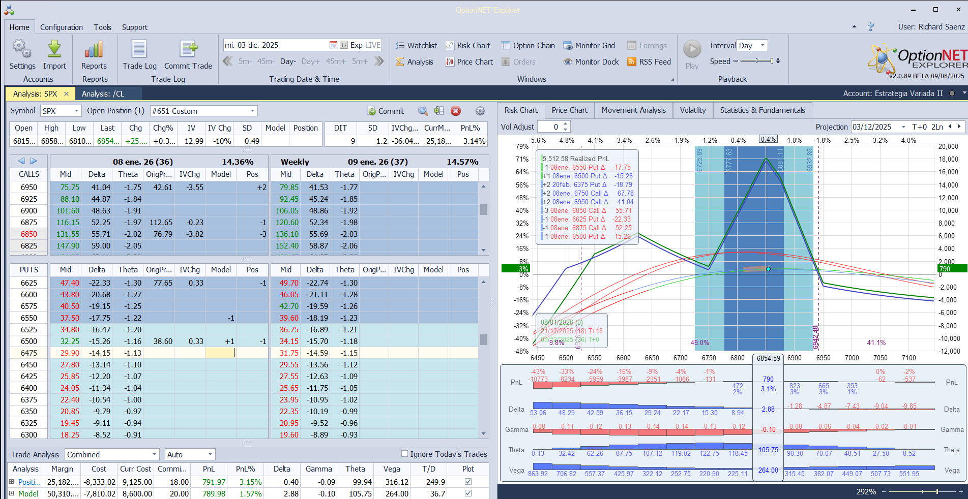Click the add-columns layout icon beside the magnifier
Image resolution: width=968 pixels, height=499 pixels.
tap(439, 111)
